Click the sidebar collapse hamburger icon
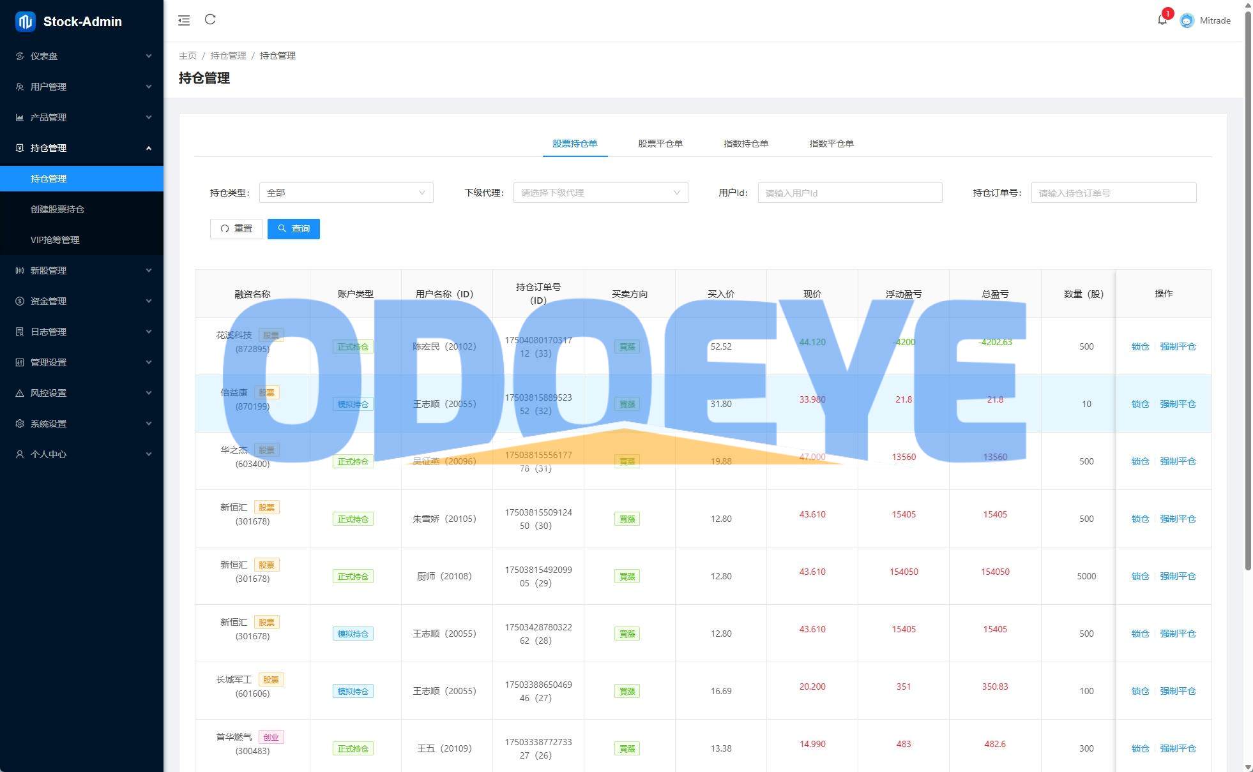The height and width of the screenshot is (772, 1253). 184,20
